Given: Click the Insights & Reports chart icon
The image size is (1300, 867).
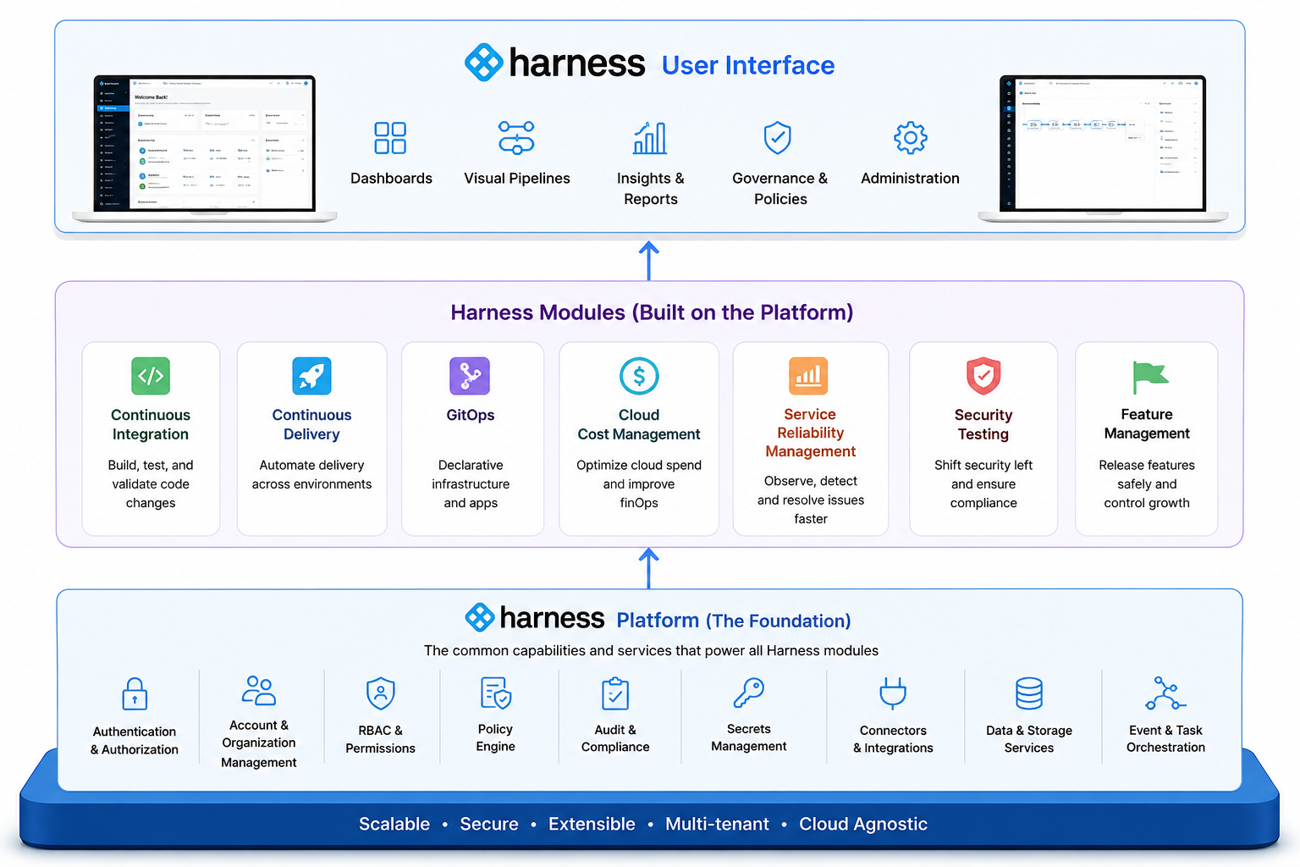Looking at the screenshot, I should pos(650,138).
